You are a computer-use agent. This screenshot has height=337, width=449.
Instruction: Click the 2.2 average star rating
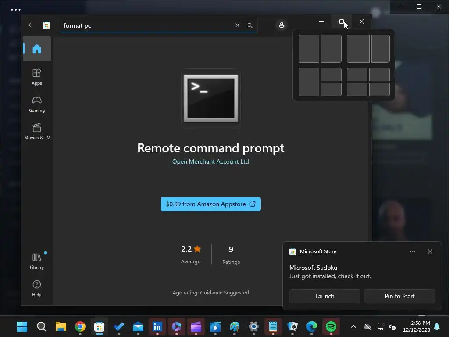(191, 249)
